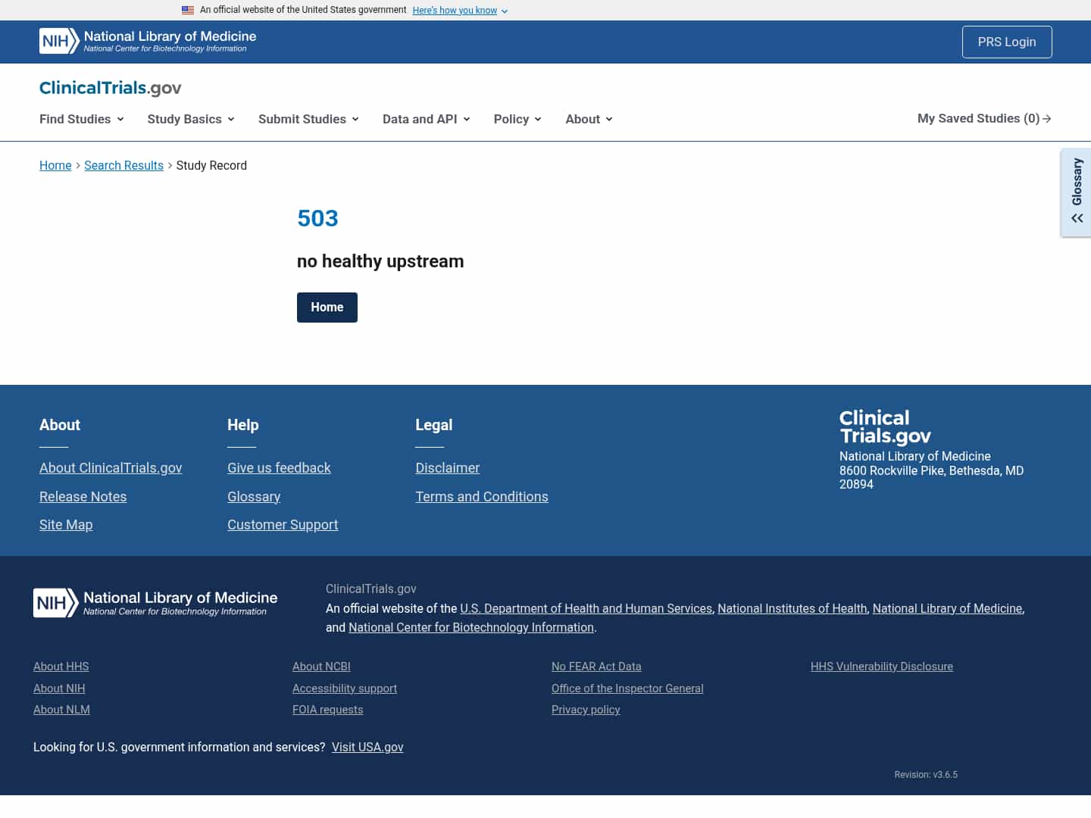Open the Glossary footer link
This screenshot has height=818, width=1091.
click(254, 497)
